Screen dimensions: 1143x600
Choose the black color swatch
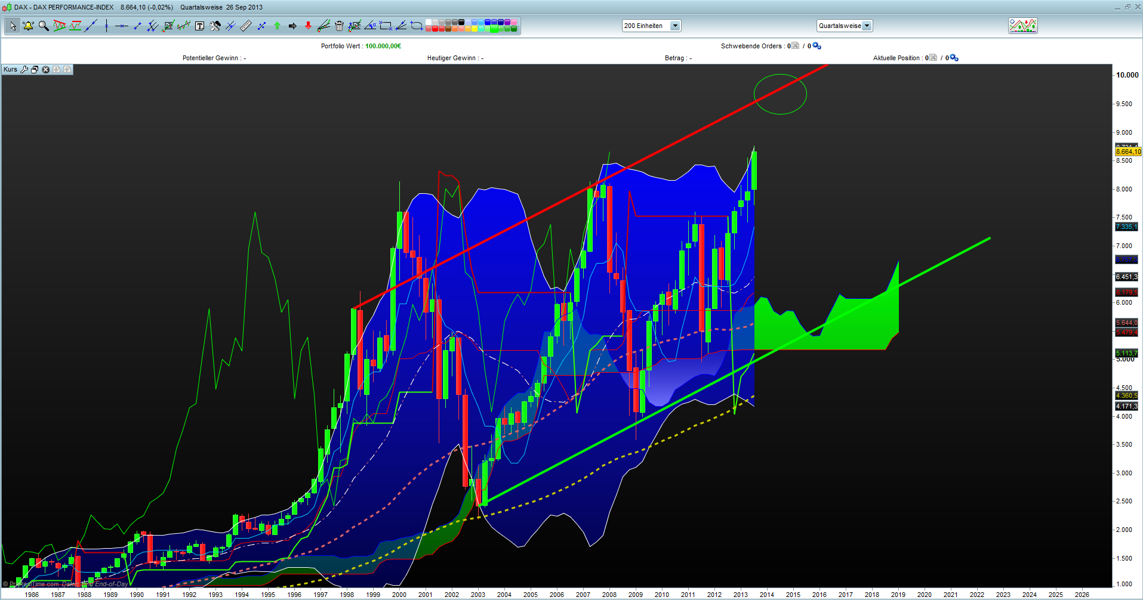coord(461,22)
